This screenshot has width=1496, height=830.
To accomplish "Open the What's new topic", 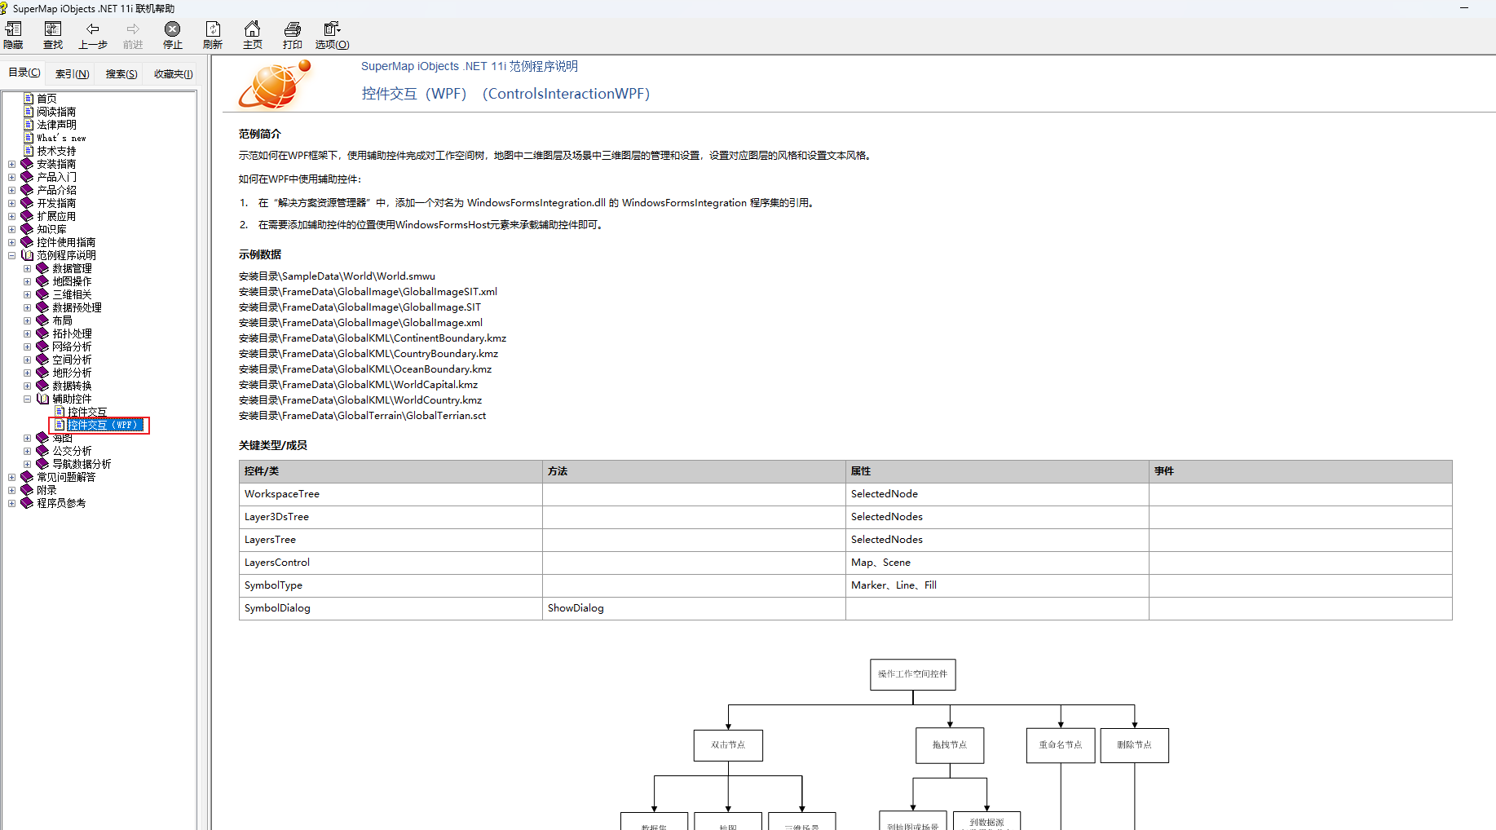I will (61, 138).
